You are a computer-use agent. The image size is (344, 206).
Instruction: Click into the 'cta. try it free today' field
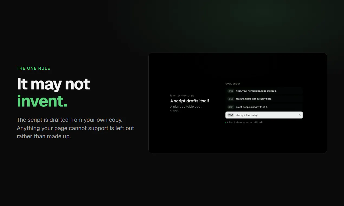(x=264, y=115)
